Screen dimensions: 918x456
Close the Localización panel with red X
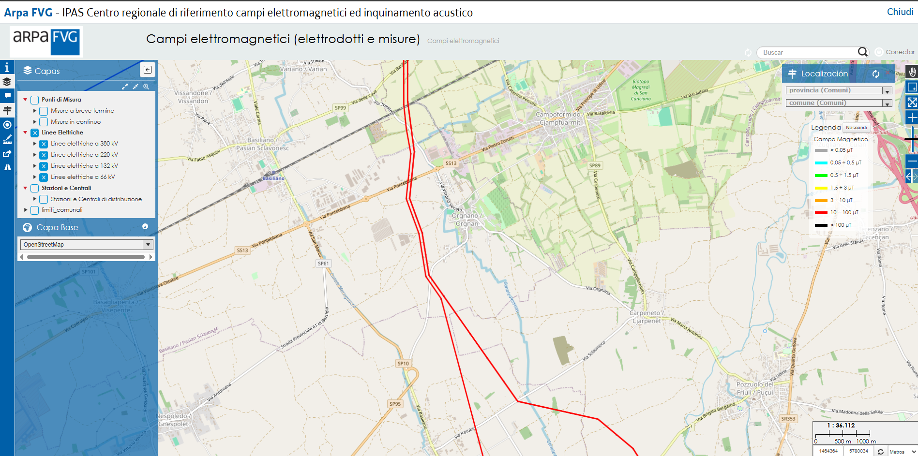pos(888,74)
